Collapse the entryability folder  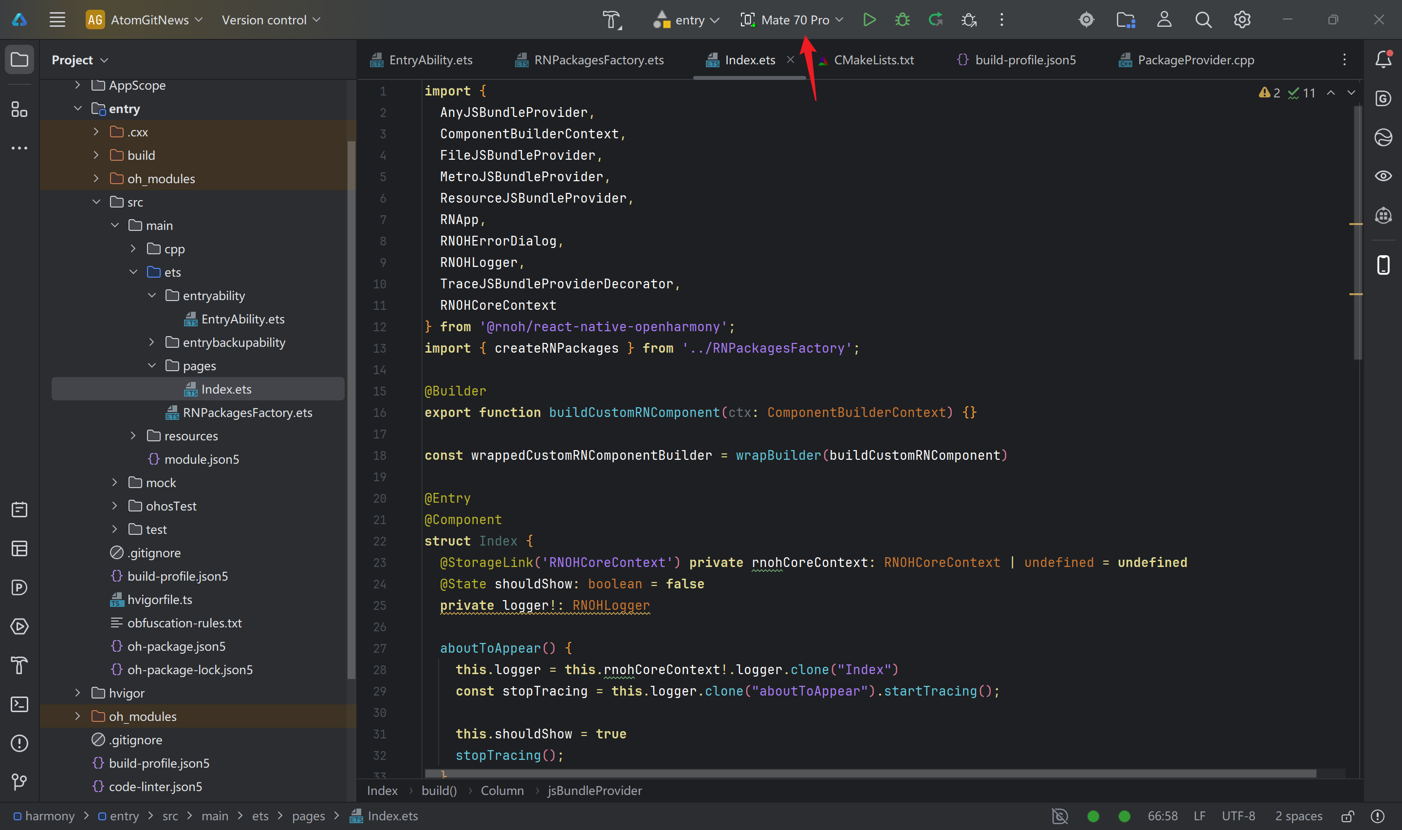click(152, 295)
